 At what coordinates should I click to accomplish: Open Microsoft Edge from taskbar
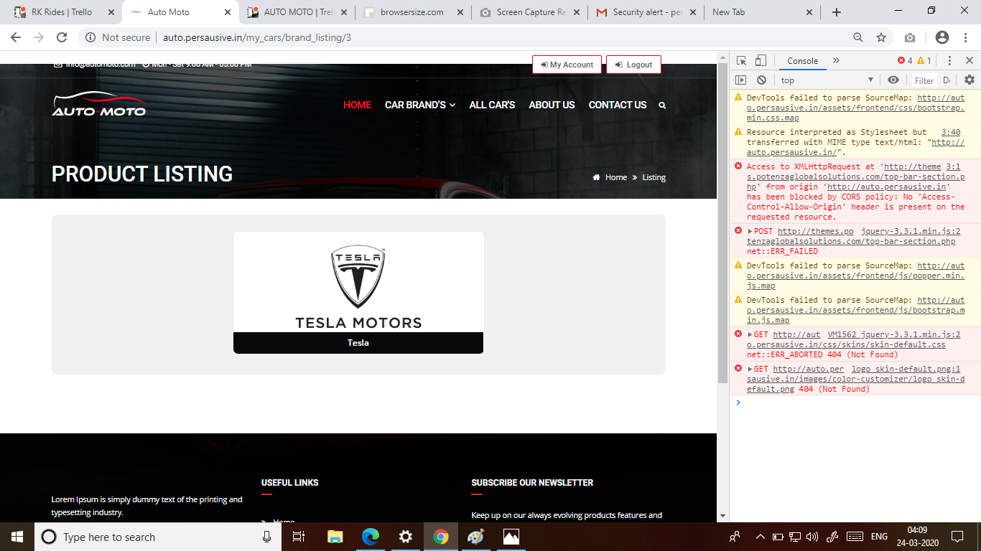pyautogui.click(x=370, y=537)
